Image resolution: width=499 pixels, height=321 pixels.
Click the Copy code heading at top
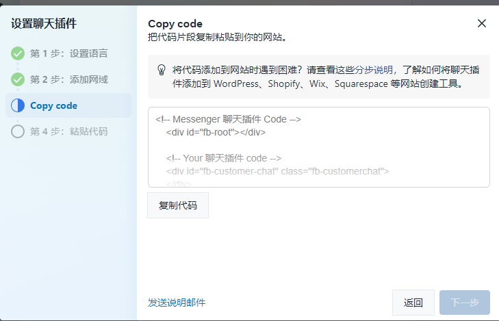(x=175, y=24)
